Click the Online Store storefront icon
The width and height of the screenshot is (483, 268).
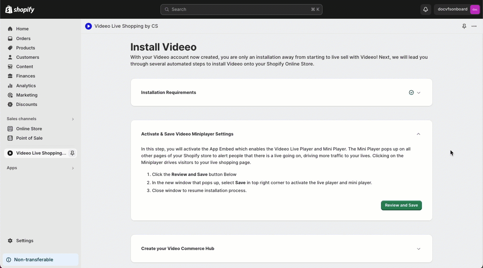point(10,129)
